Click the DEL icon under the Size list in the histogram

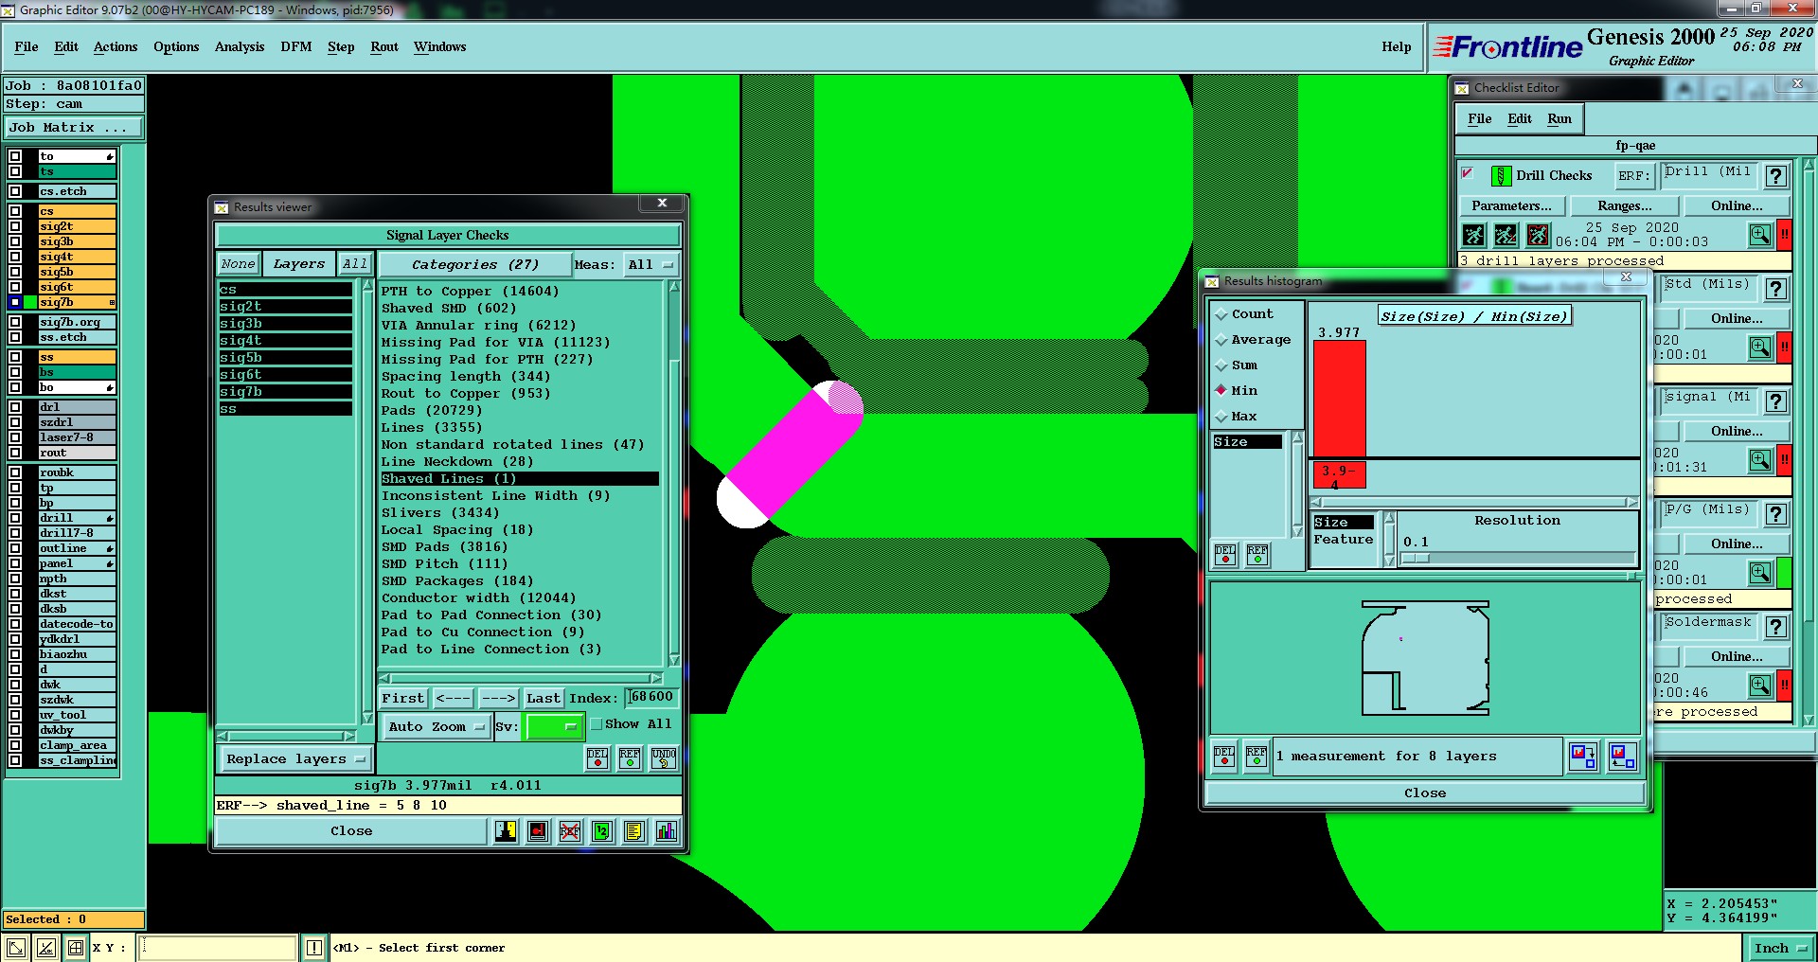(1225, 555)
